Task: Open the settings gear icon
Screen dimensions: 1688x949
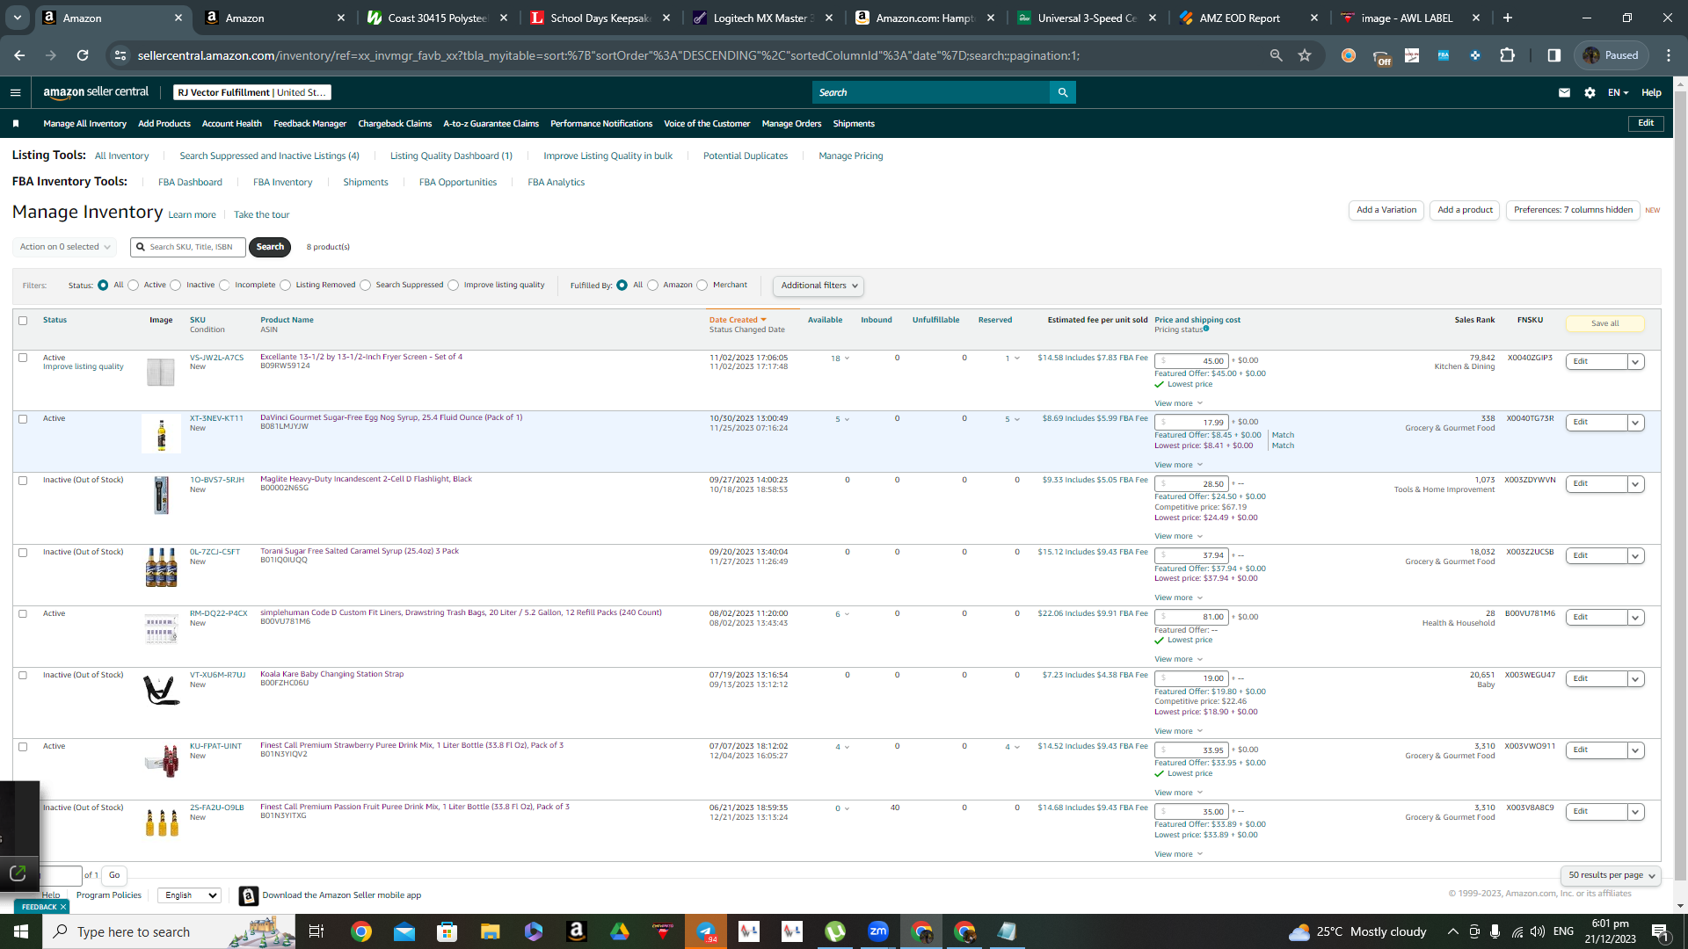Action: tap(1590, 92)
